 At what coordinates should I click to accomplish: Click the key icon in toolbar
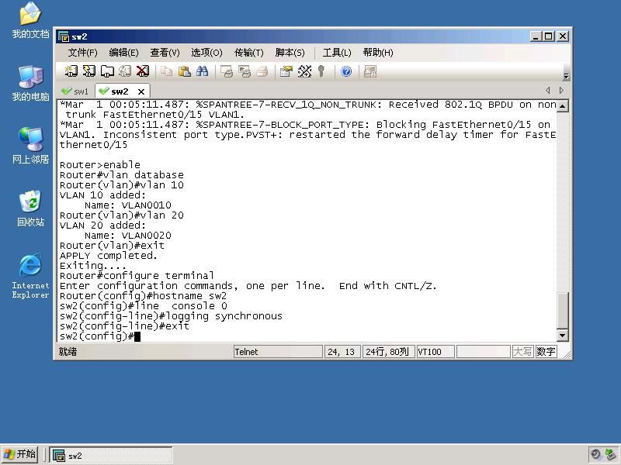321,71
